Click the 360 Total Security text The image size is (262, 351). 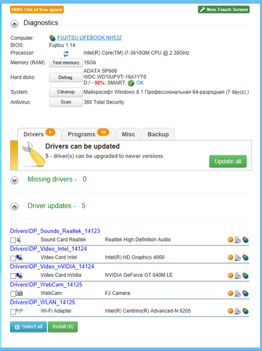(104, 102)
